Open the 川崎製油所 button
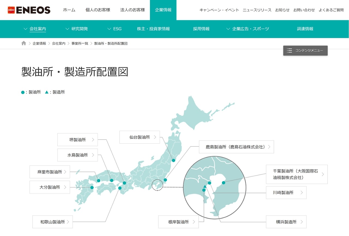The width and height of the screenshot is (349, 236). (286, 193)
